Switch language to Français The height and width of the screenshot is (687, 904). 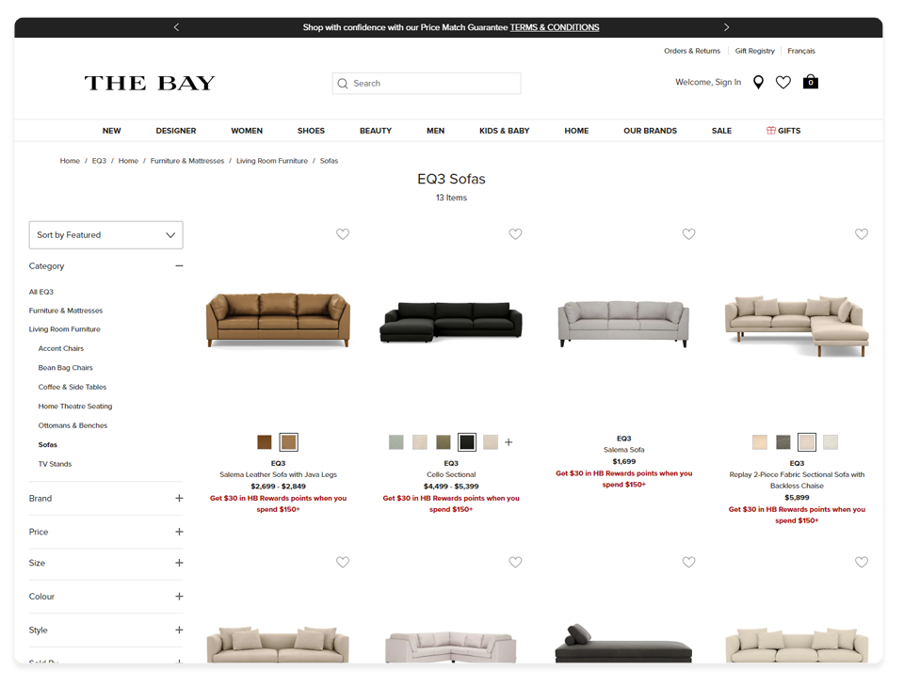(x=800, y=51)
